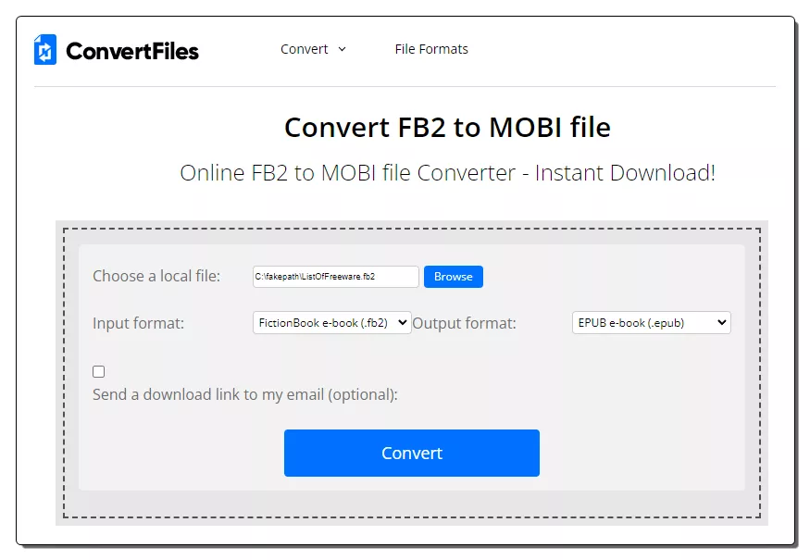
Task: Click the 'Send a download link to my email' label
Action: point(245,394)
